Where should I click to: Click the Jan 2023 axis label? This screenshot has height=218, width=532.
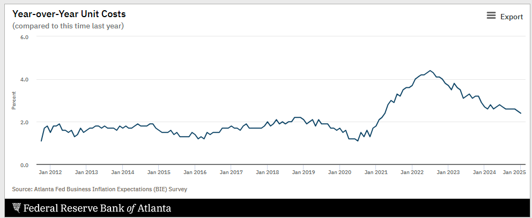point(448,172)
